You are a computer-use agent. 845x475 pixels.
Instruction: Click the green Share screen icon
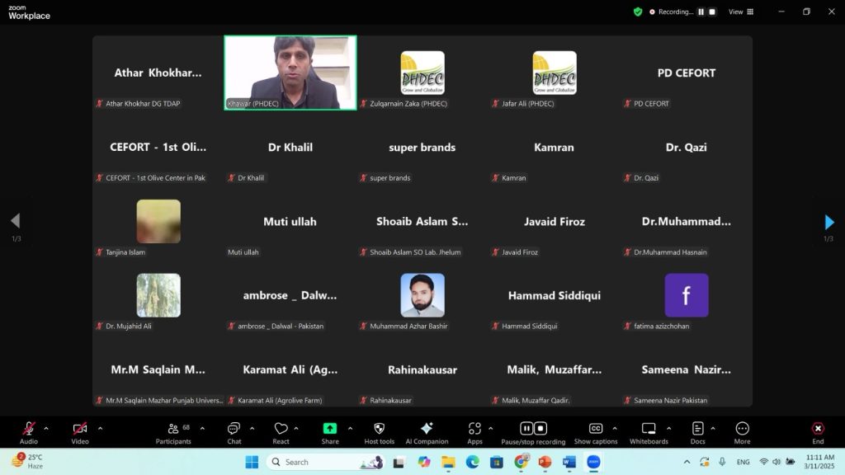pyautogui.click(x=330, y=432)
